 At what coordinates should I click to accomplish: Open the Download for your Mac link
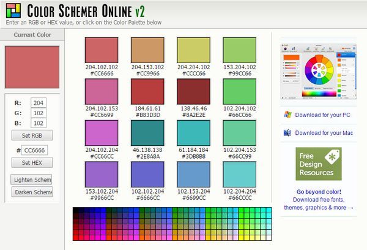point(324,133)
